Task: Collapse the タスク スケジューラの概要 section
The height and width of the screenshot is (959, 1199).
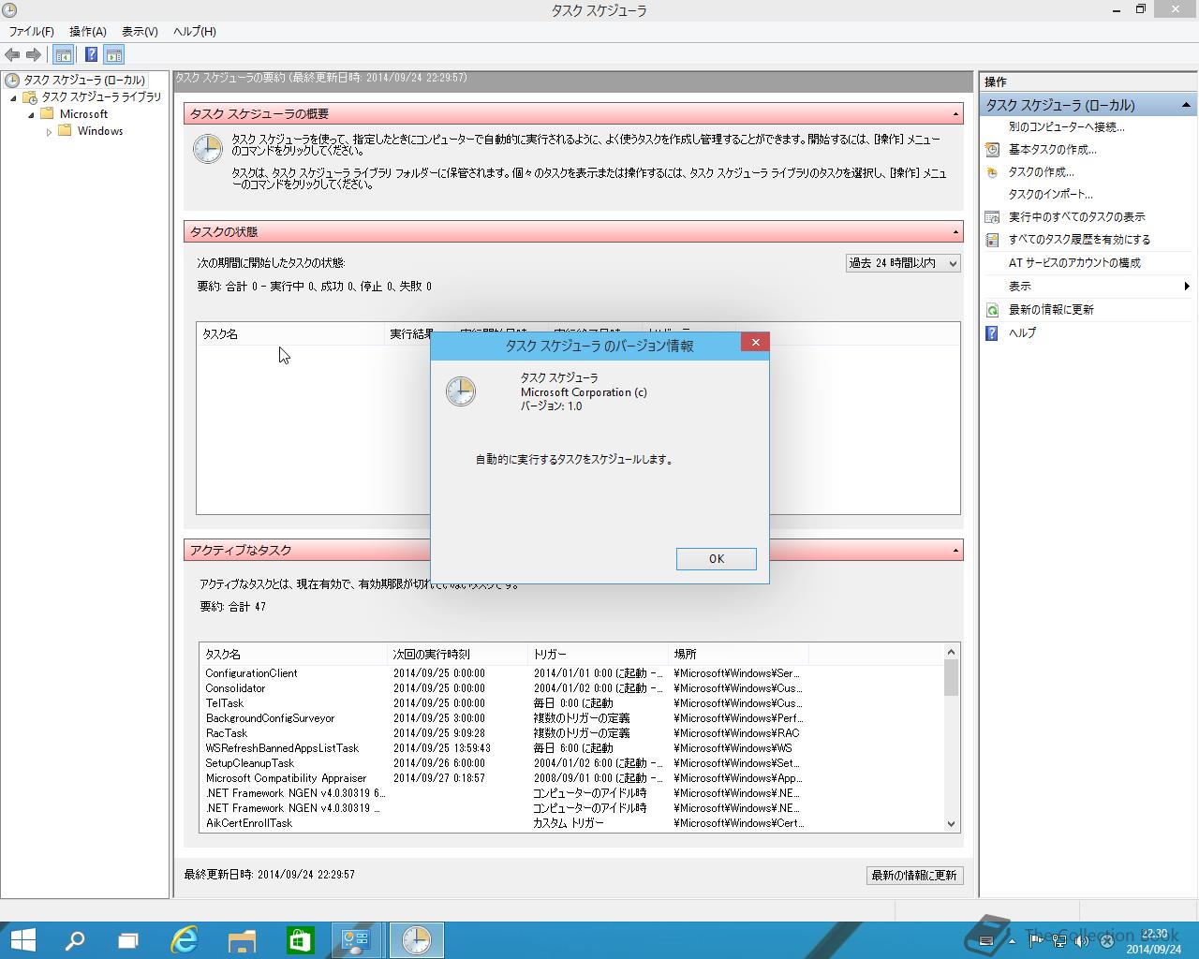Action: point(955,114)
